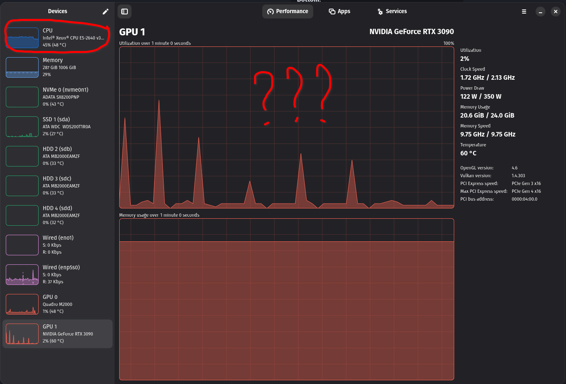
Task: Open the hamburger main menu
Action: point(524,12)
